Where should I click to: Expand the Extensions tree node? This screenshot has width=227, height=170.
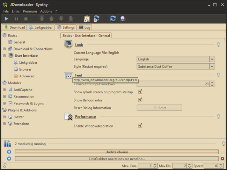5,124
